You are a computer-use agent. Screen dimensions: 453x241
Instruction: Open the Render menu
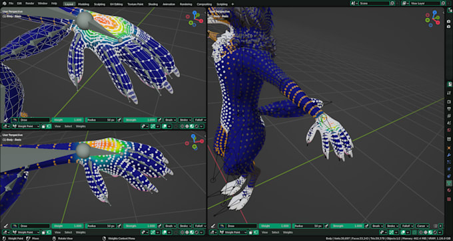[x=29, y=3]
